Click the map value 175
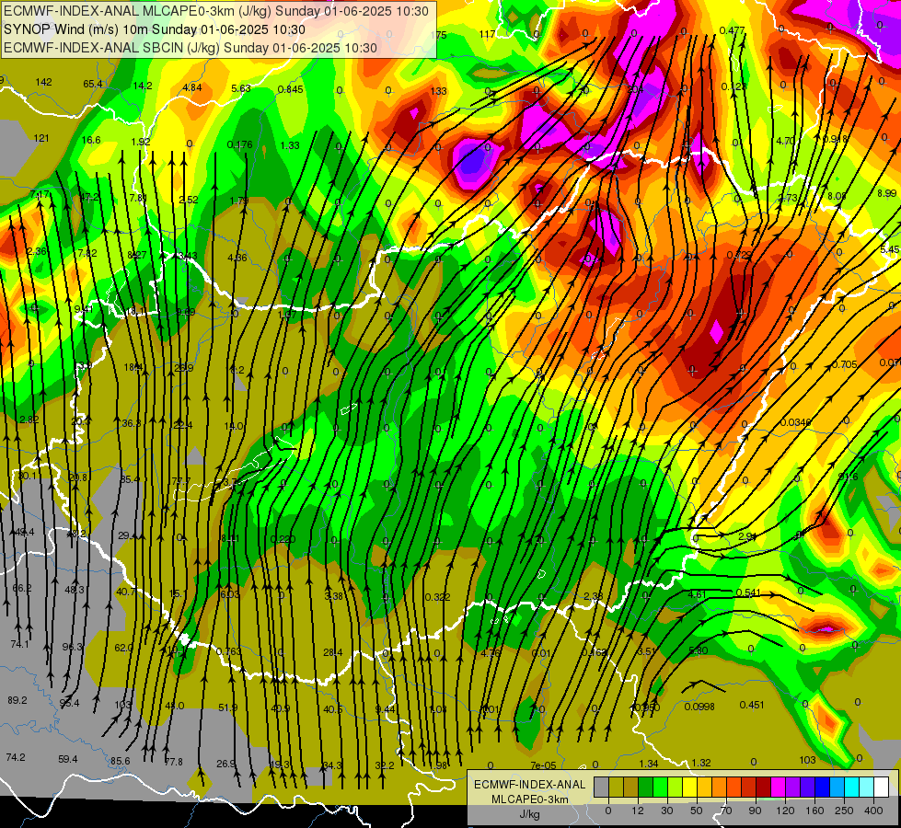Screen dimensions: 901x828 pyautogui.click(x=438, y=35)
